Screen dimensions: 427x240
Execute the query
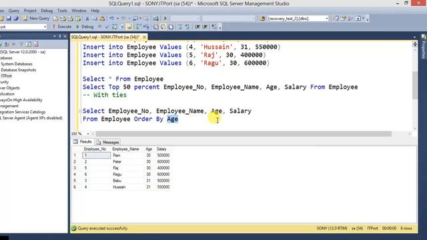[62, 27]
